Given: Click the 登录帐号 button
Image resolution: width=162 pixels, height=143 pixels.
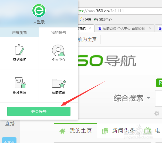Looking at the screenshot, I should [39, 111].
